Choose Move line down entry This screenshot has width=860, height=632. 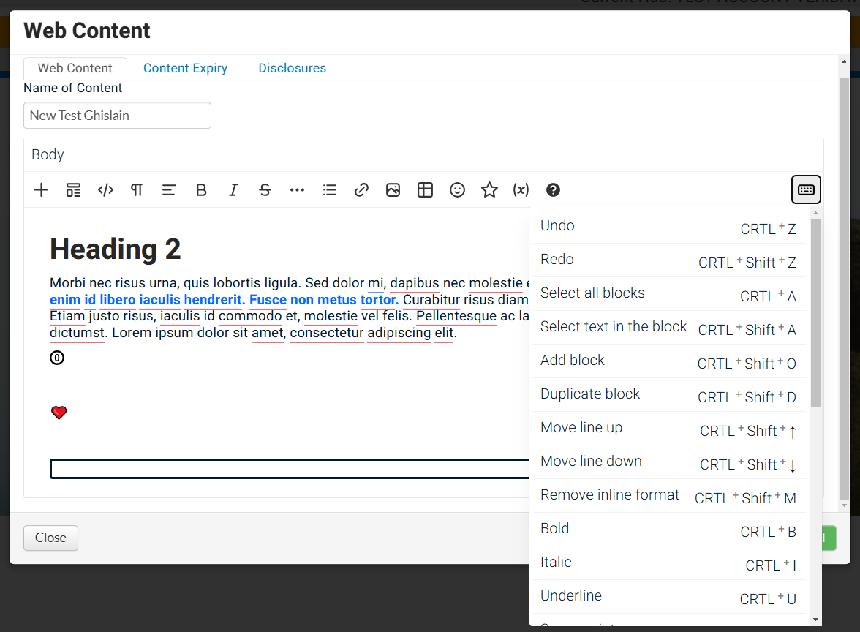668,462
